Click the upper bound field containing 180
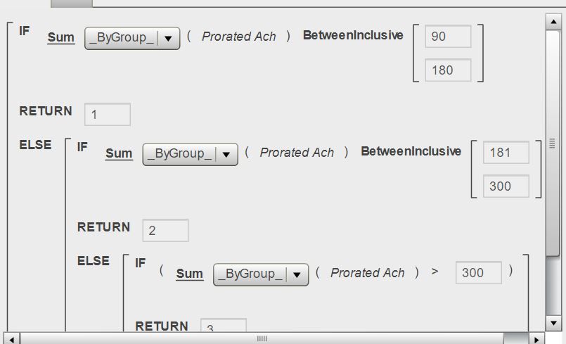The width and height of the screenshot is (566, 344). (447, 70)
